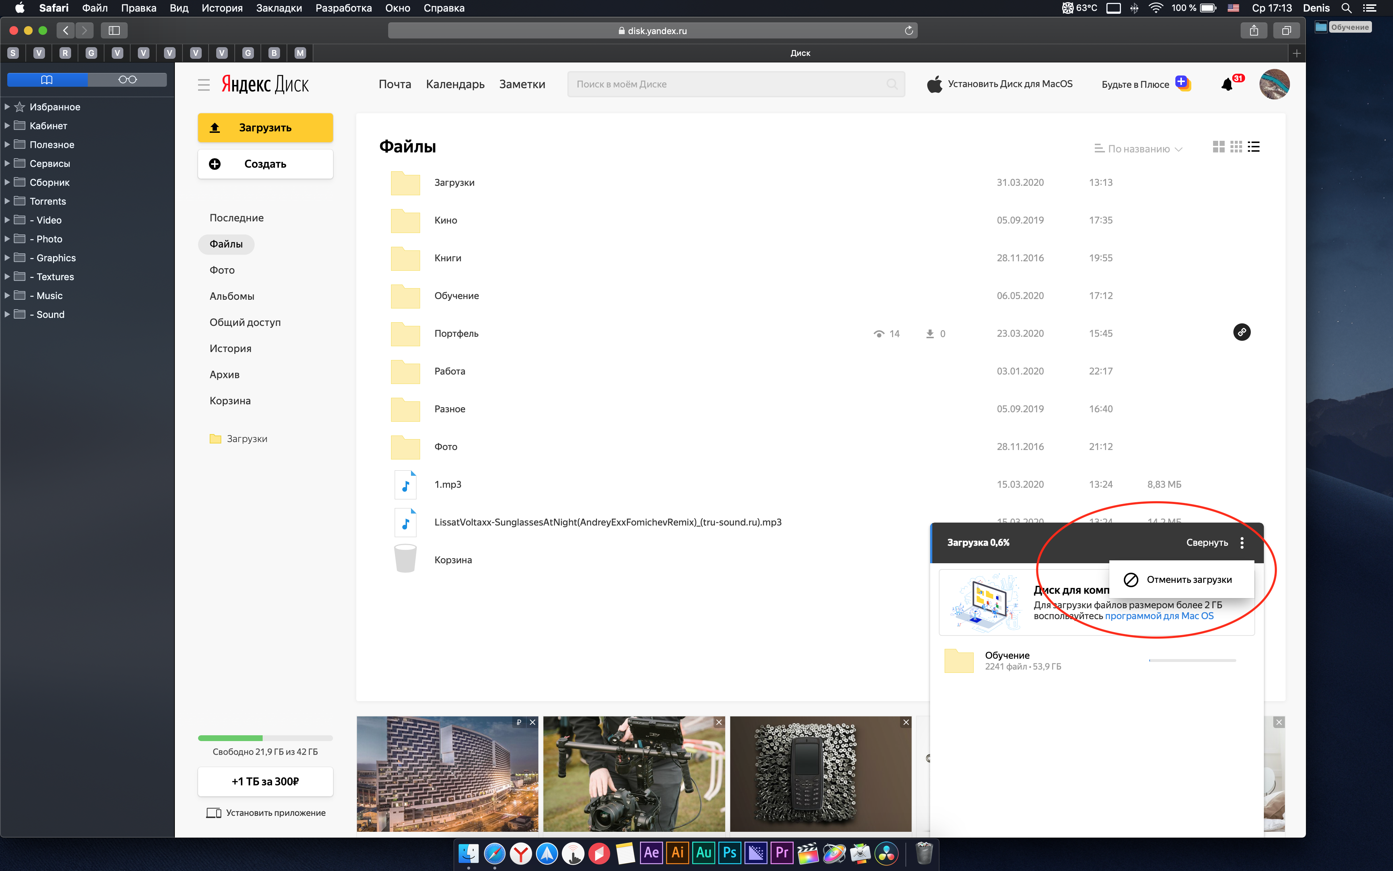Open the По названию sort dropdown
The image size is (1393, 871).
[x=1138, y=149]
